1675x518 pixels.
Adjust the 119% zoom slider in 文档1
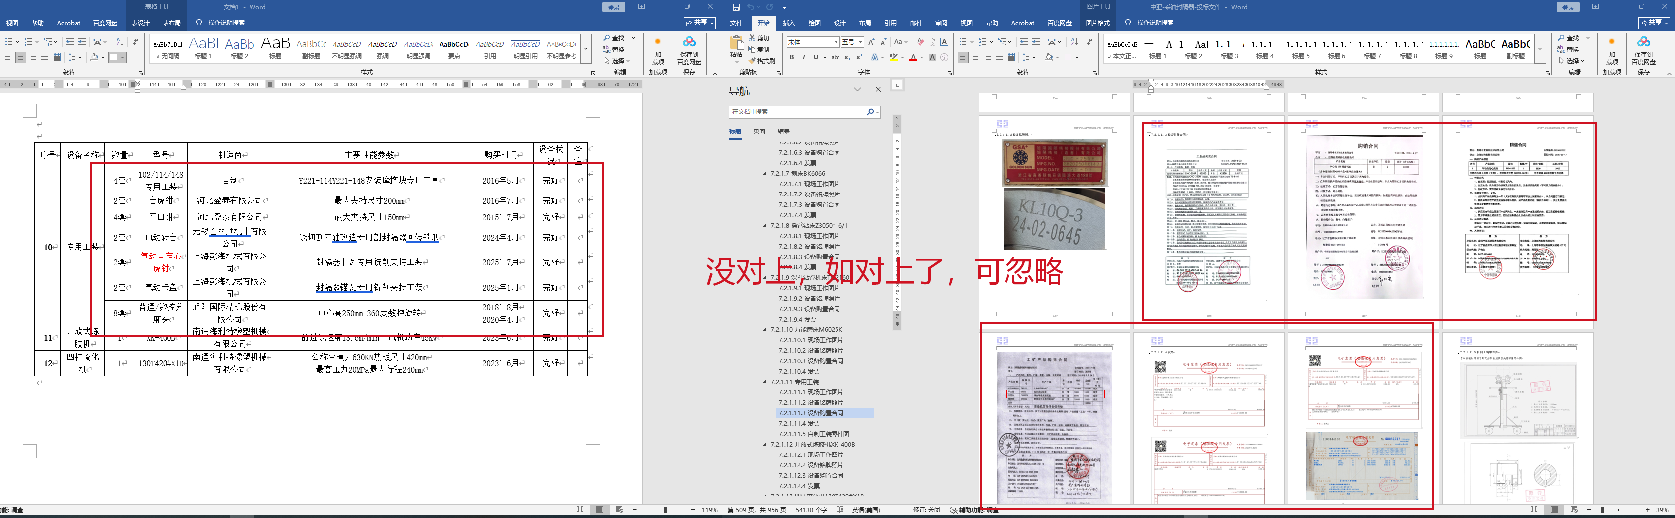(665, 510)
